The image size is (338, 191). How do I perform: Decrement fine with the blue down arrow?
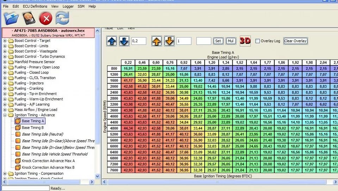point(124,41)
